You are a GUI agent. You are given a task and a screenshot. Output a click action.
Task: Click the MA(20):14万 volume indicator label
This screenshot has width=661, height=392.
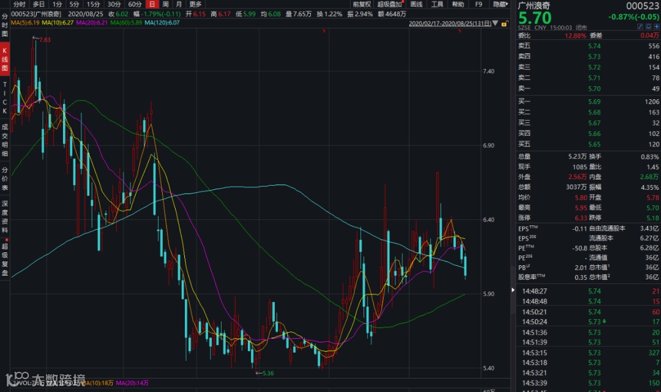pyautogui.click(x=132, y=383)
